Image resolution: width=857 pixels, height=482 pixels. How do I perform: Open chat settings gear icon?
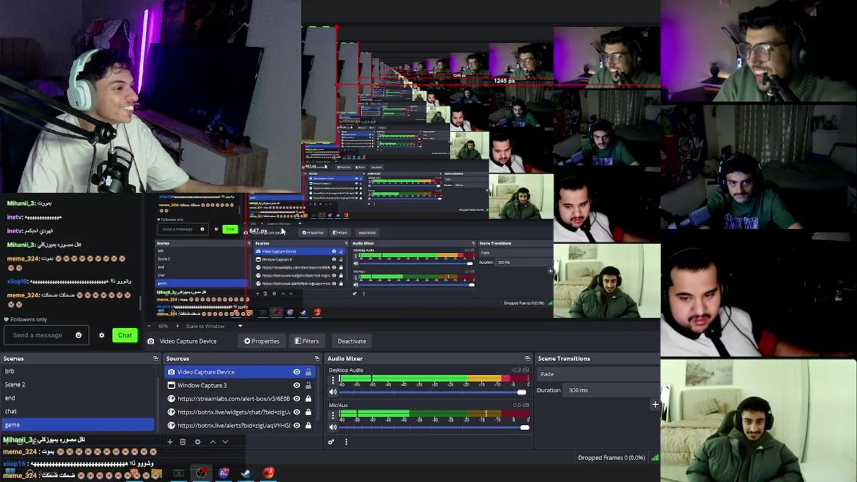102,335
